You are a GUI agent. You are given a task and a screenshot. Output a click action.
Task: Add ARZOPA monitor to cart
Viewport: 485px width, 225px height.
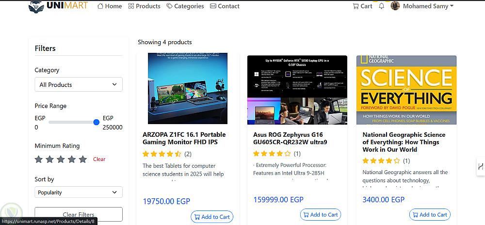pyautogui.click(x=212, y=217)
